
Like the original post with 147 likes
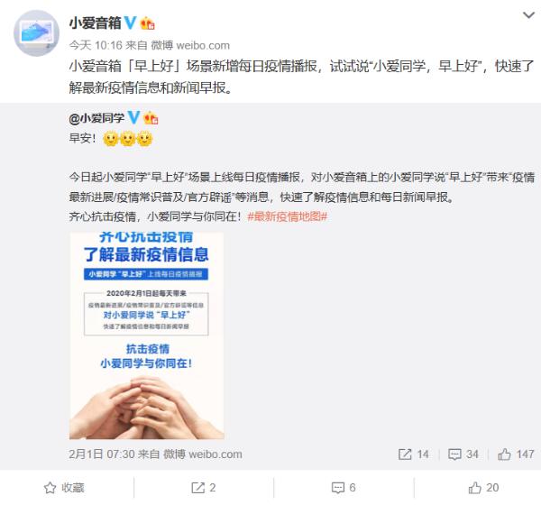(516, 454)
